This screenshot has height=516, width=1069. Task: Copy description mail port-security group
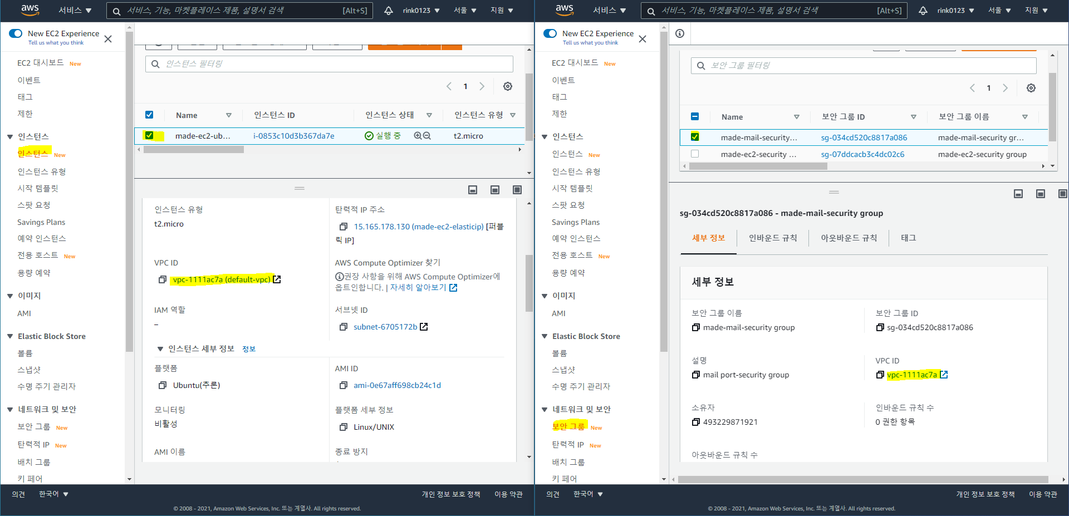point(696,375)
